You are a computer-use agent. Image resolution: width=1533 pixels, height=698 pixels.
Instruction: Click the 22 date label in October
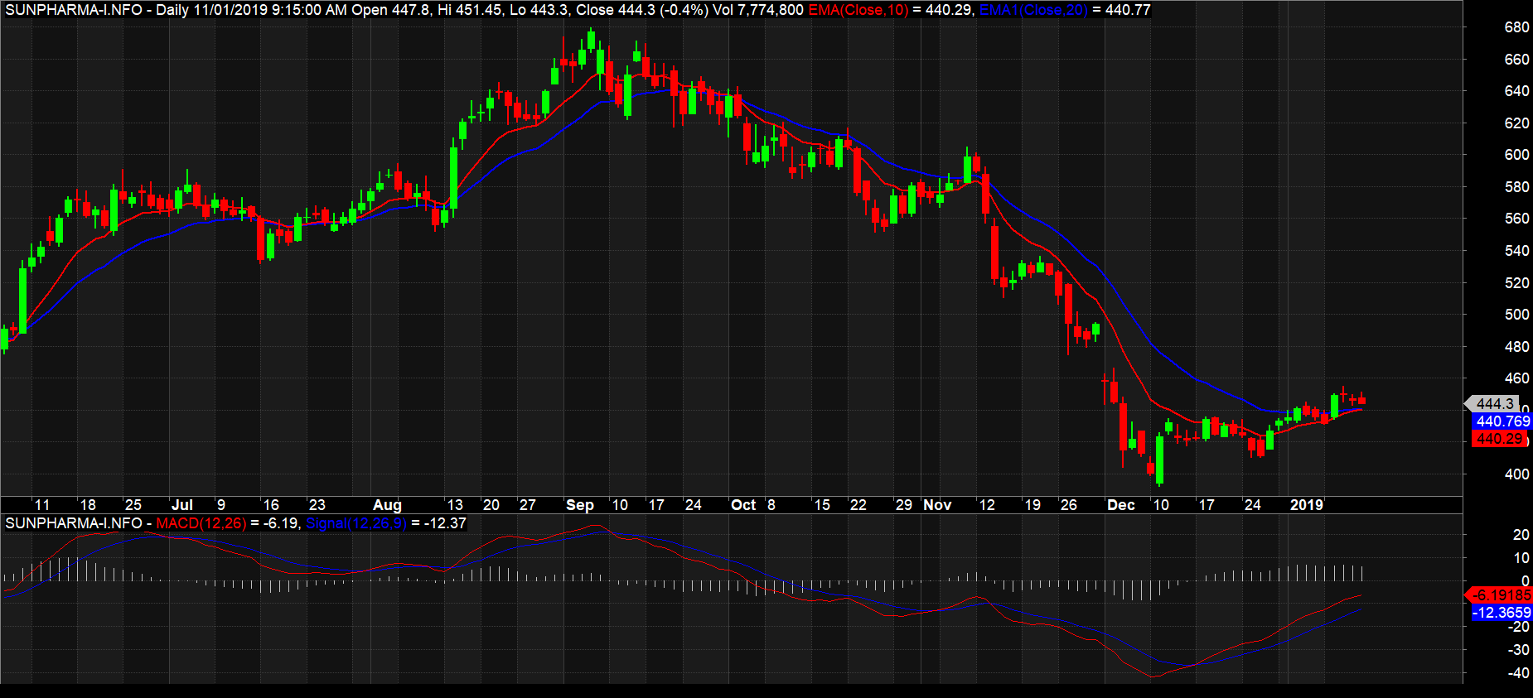(858, 505)
